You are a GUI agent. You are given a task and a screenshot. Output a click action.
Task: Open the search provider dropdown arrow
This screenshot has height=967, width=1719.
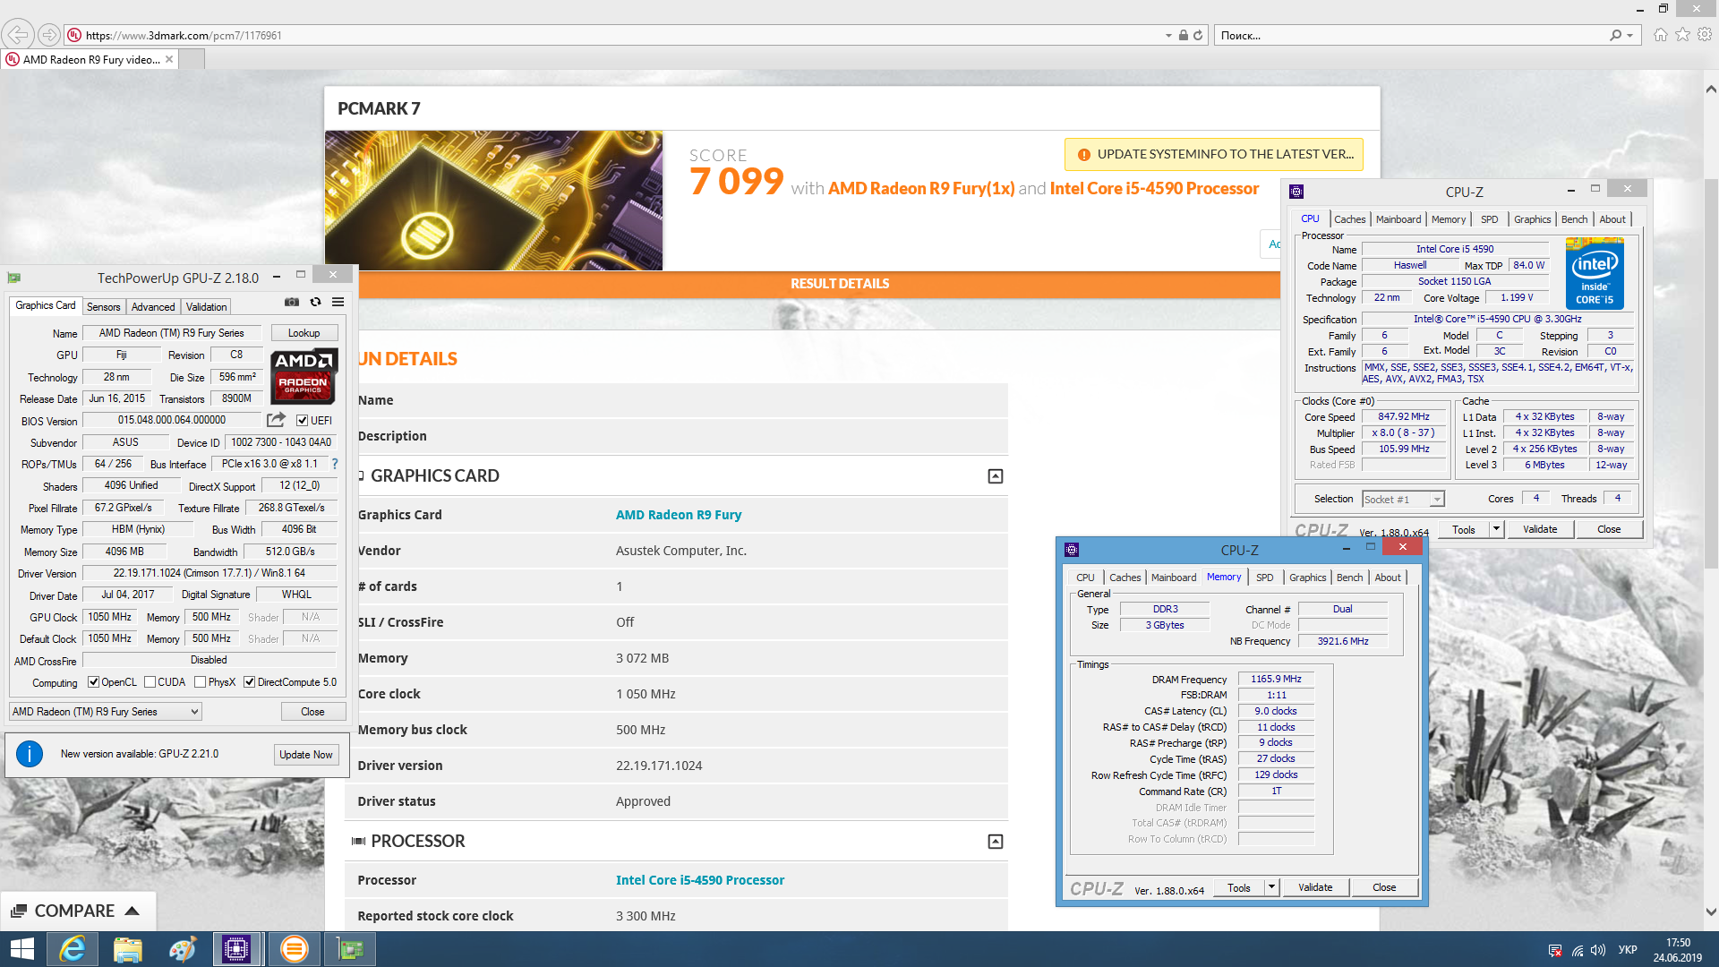(x=1630, y=36)
